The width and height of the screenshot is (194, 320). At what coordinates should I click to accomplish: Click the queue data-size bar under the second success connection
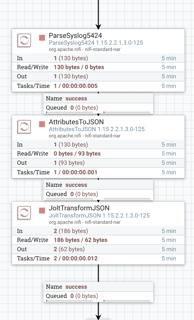tap(127, 198)
